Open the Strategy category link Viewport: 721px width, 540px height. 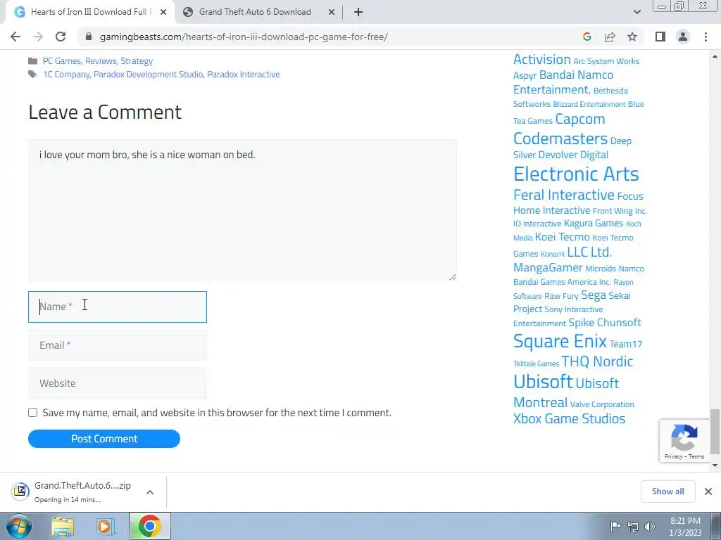click(x=137, y=60)
